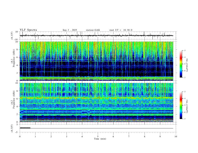Image resolution: width=198 pixels, height=153 pixels.
Task: Click the ch.2 color bar "log(PSD)" label
Action: (x=187, y=106)
